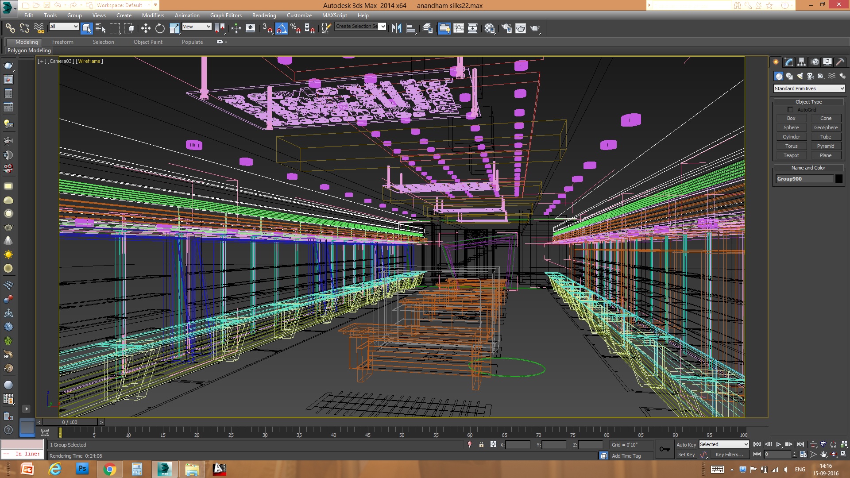Open the Modify panel tab icon
This screenshot has height=478, width=850.
point(788,62)
